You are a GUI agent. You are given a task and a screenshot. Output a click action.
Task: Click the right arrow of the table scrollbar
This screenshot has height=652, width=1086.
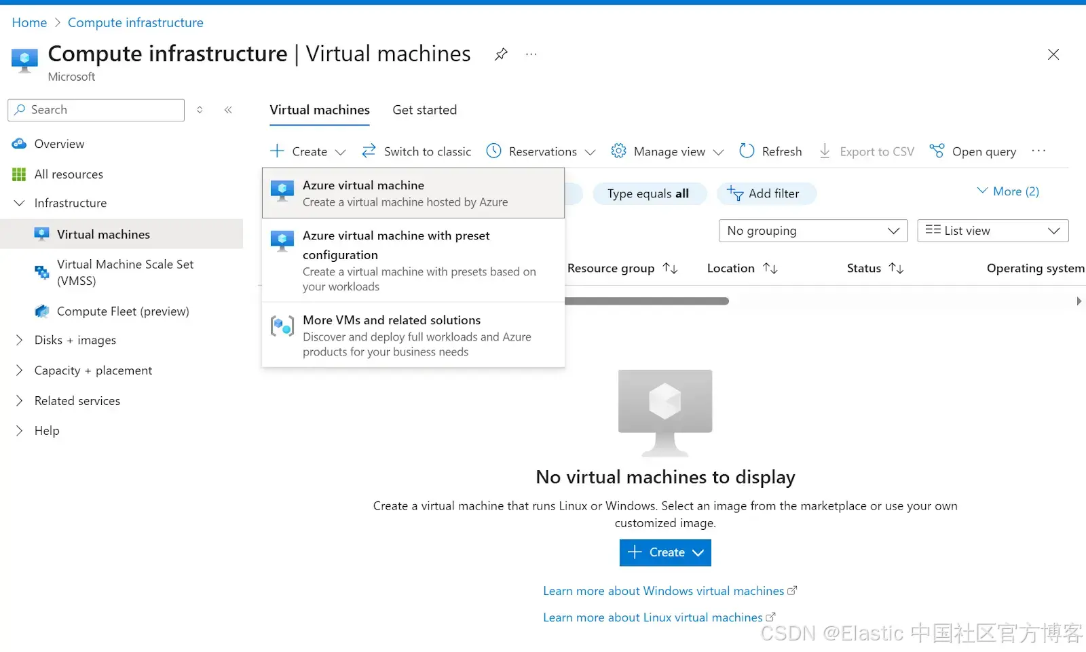click(1079, 301)
